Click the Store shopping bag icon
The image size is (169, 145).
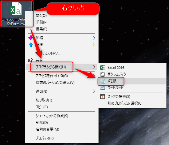[103, 97]
